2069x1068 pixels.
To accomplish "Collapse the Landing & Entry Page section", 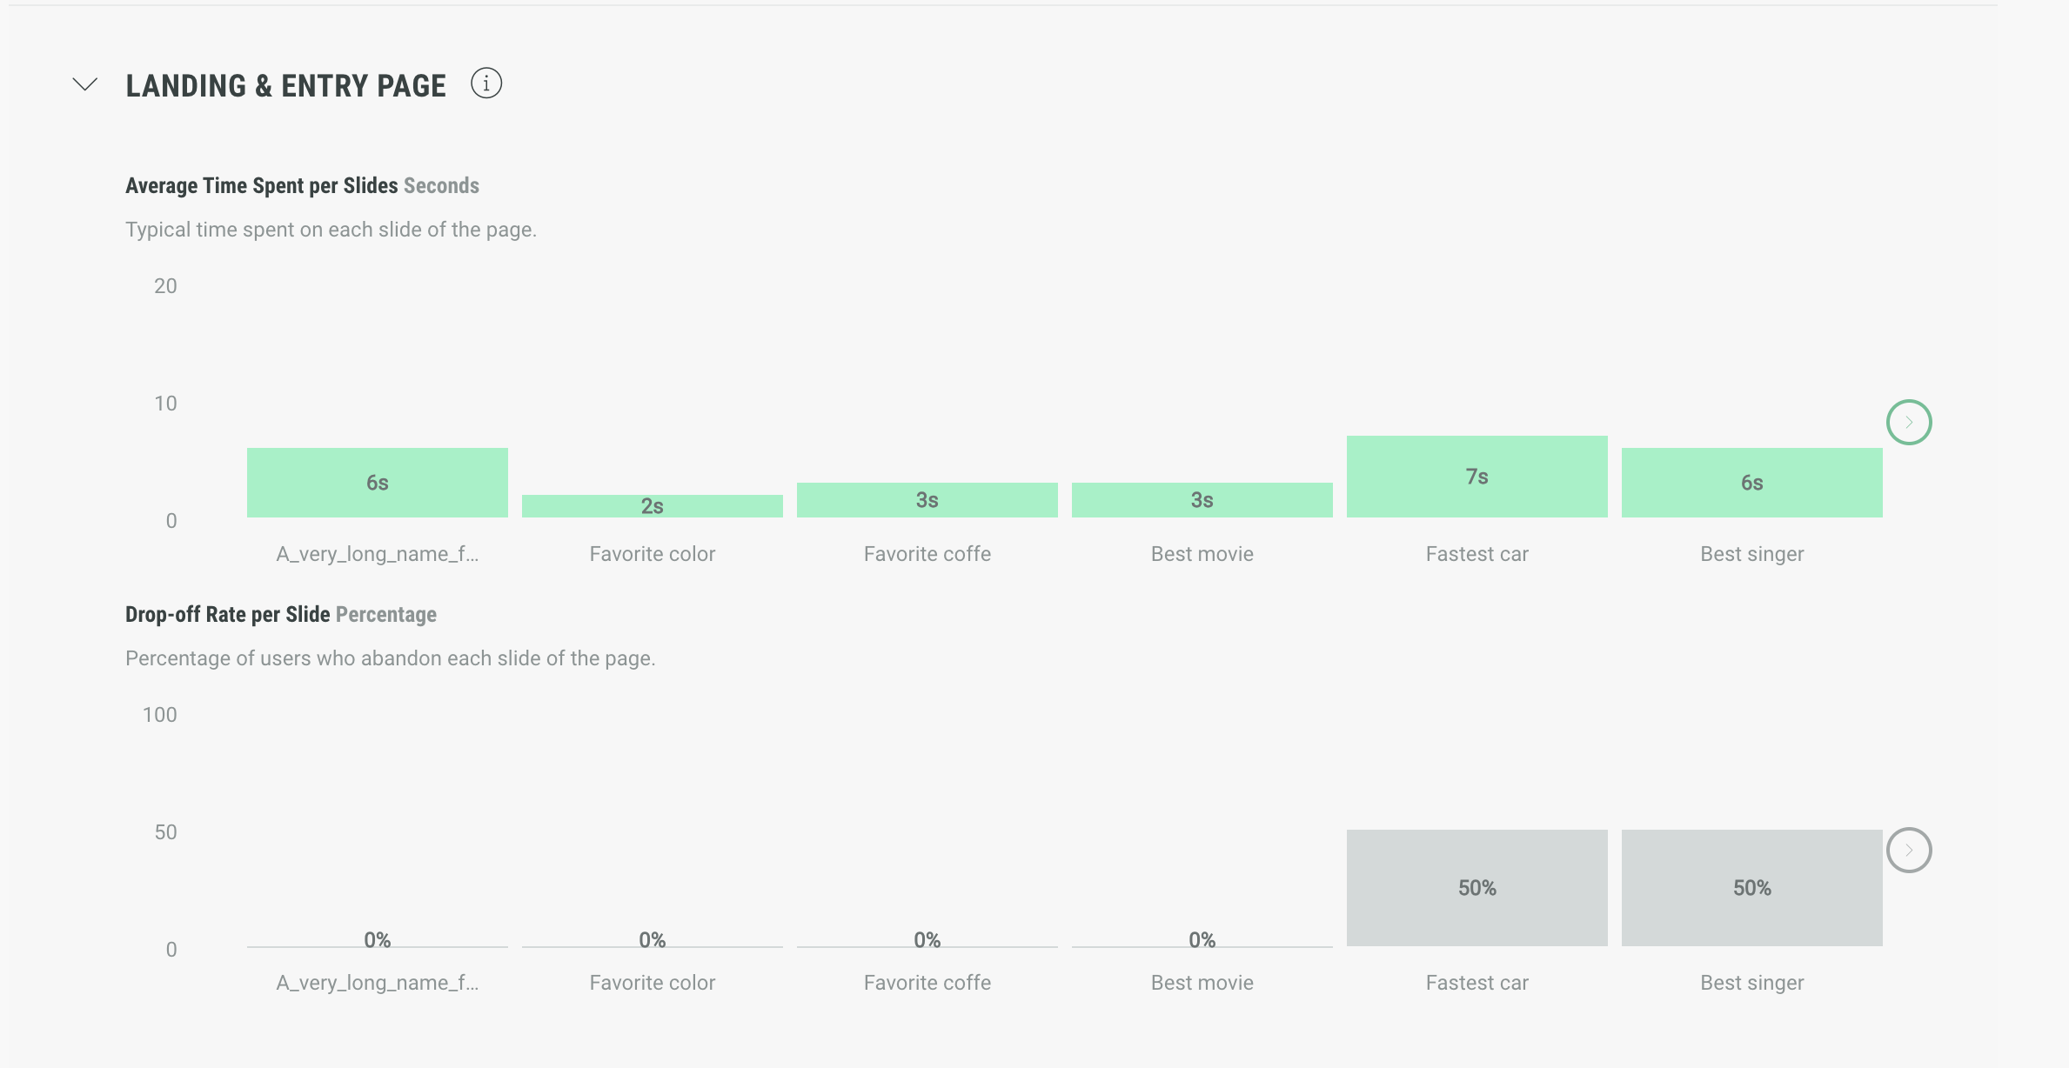I will tap(85, 84).
